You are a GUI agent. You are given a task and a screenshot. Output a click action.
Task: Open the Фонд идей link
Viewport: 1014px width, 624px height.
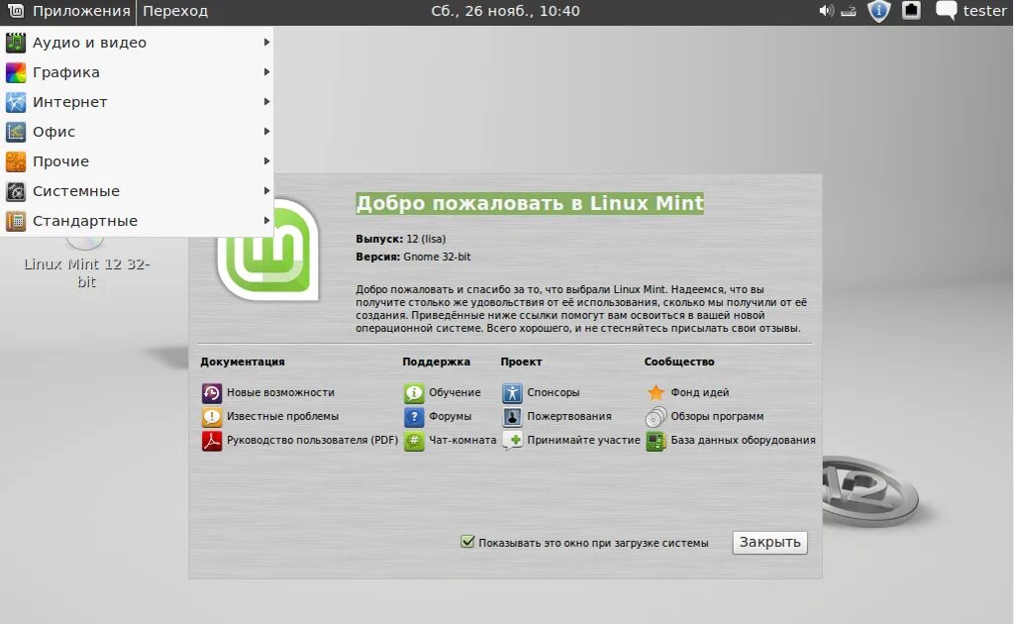pyautogui.click(x=700, y=392)
